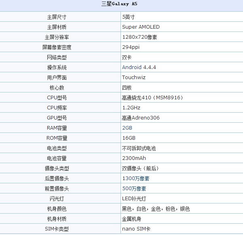
Task: Open the Android 4.4.4 link
Action: point(139,67)
